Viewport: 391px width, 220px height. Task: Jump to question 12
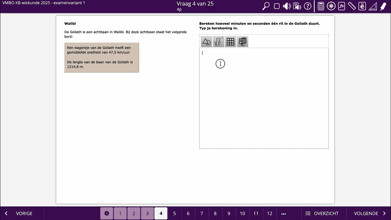[269, 214]
